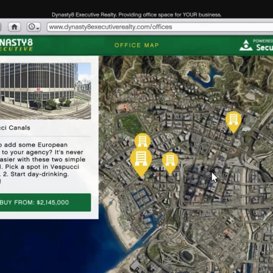Click the Dynasty8 Executive logo
The height and width of the screenshot is (273, 273).
tap(16, 45)
